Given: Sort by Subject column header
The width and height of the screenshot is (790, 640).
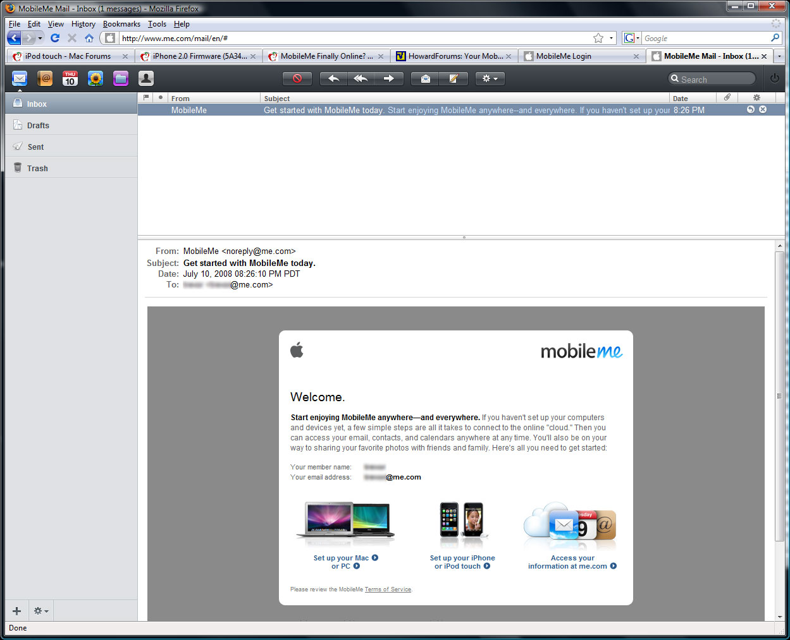Looking at the screenshot, I should click(465, 98).
